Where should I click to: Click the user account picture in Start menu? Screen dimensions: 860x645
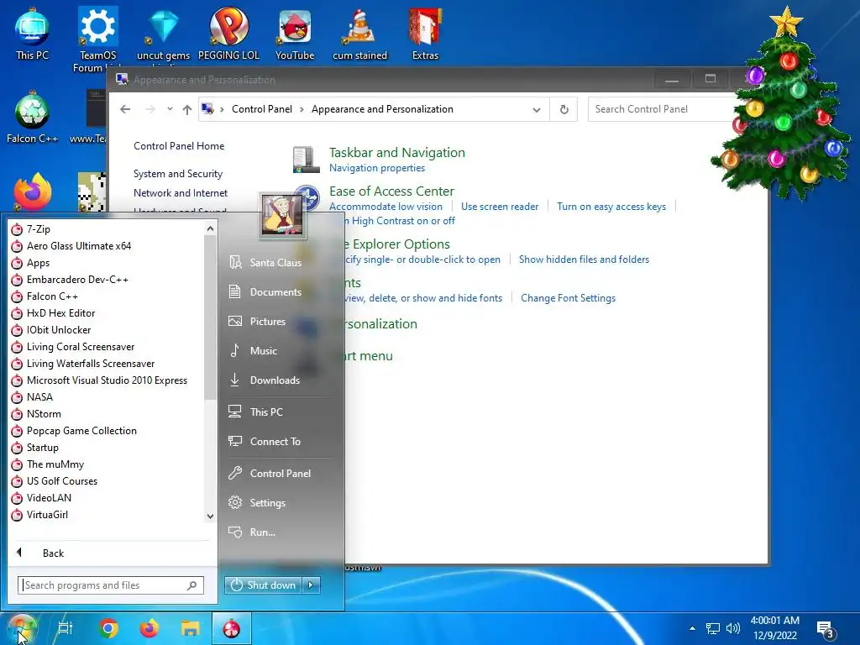coord(282,216)
